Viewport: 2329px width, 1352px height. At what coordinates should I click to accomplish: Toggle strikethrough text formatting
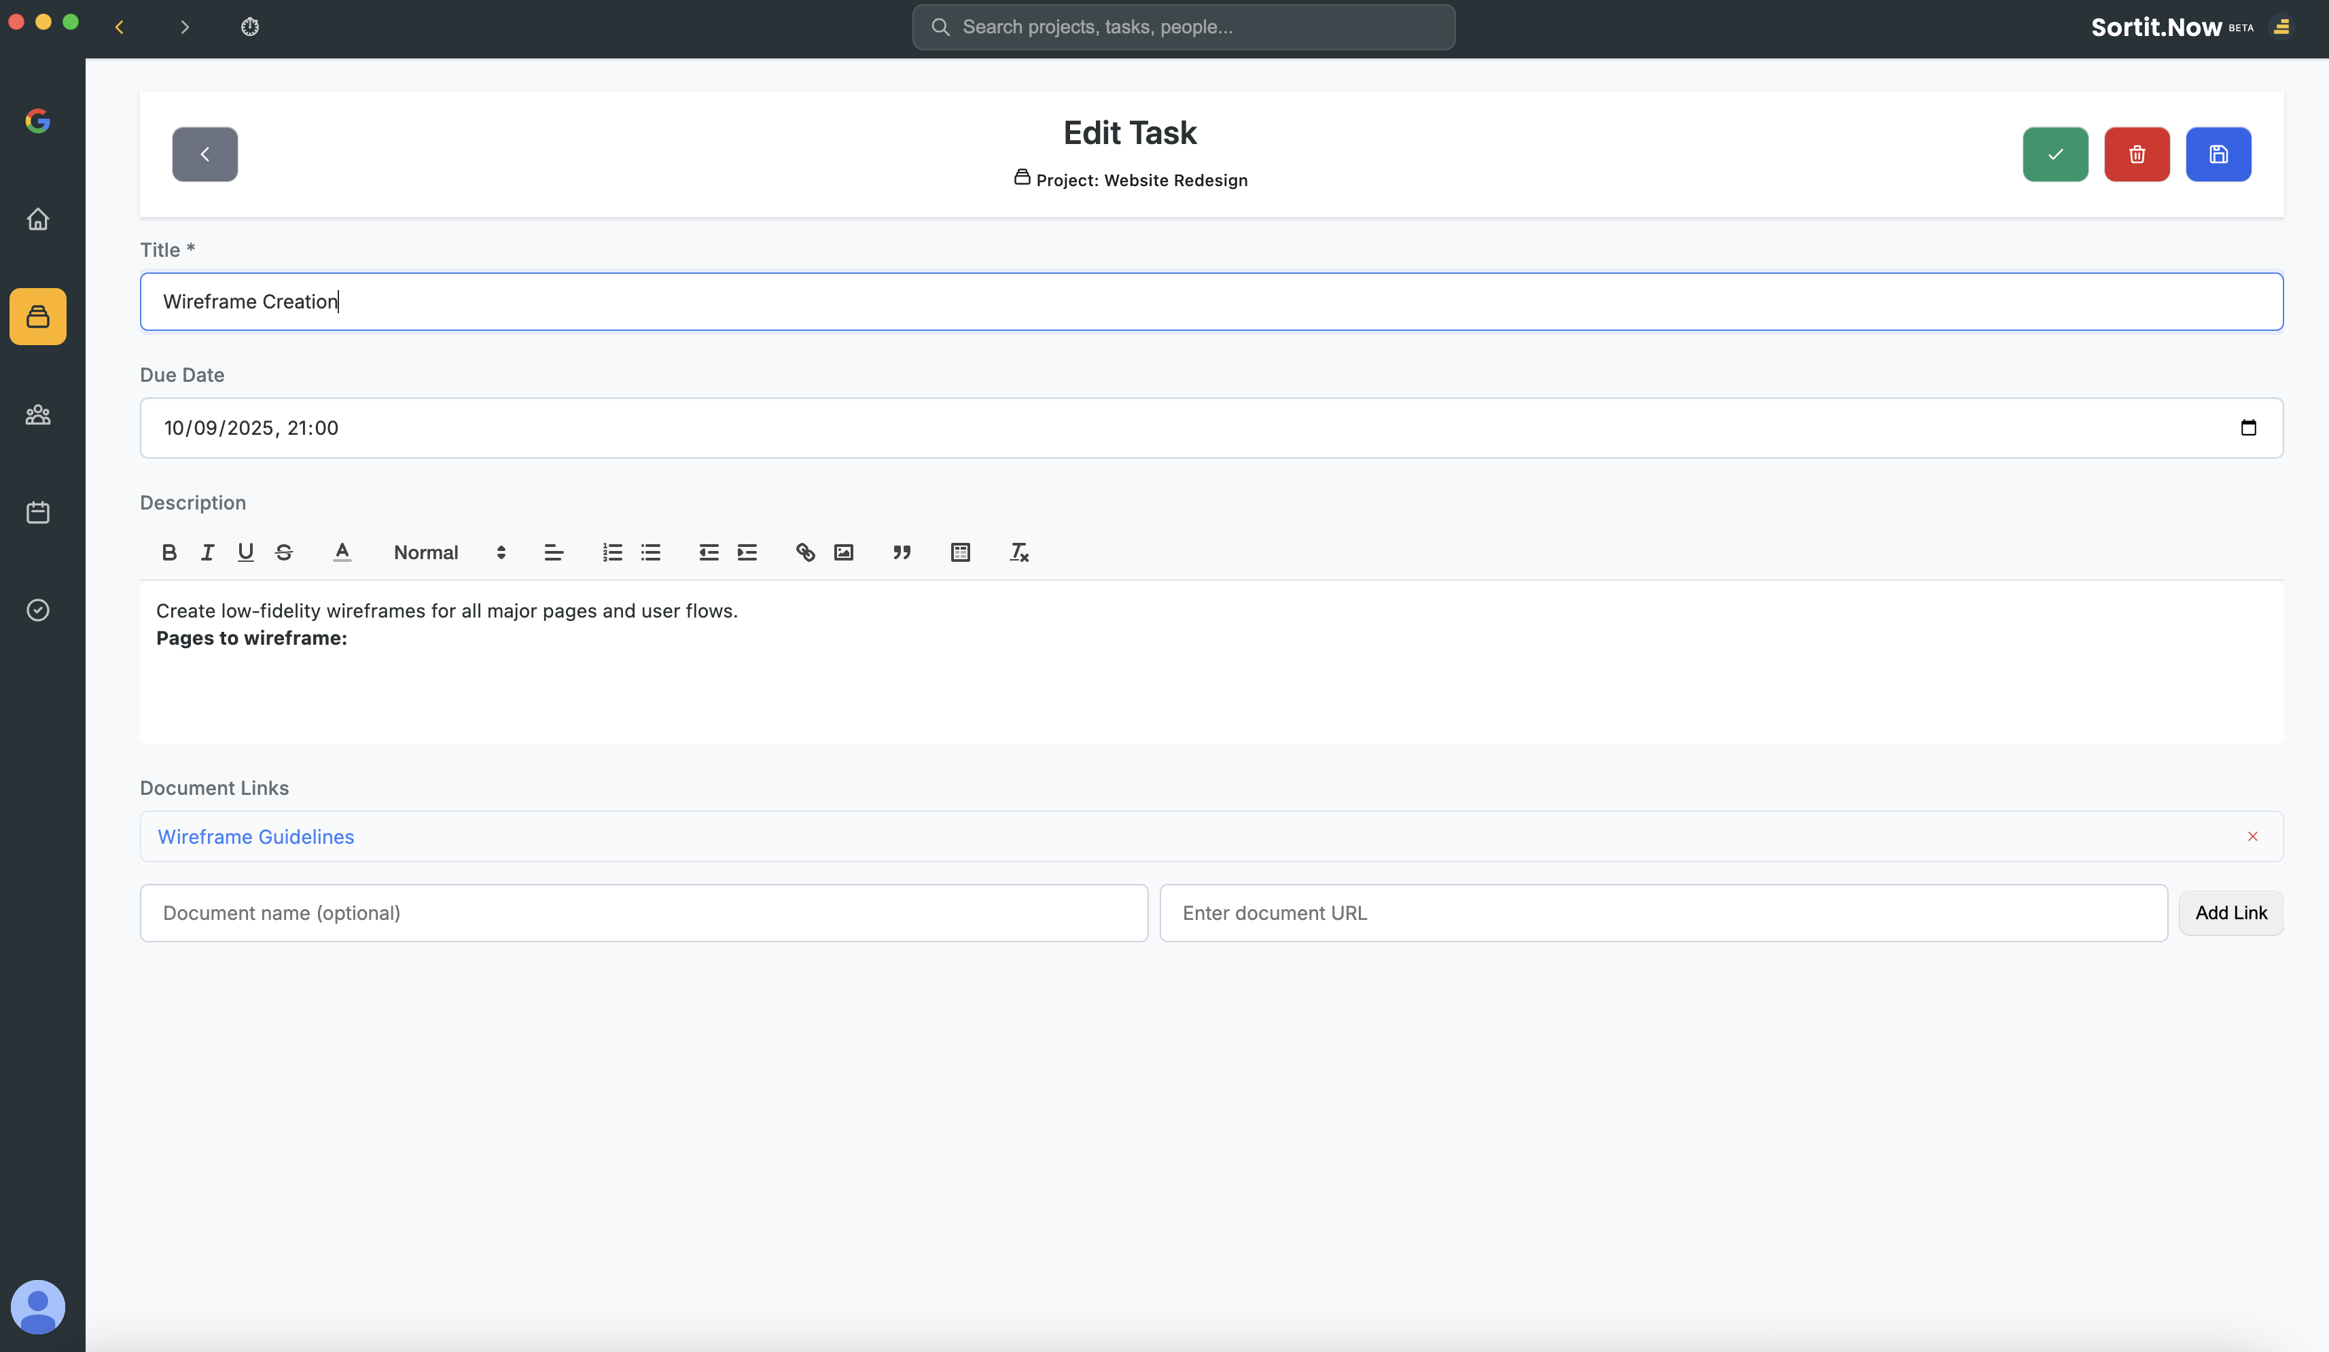point(284,552)
